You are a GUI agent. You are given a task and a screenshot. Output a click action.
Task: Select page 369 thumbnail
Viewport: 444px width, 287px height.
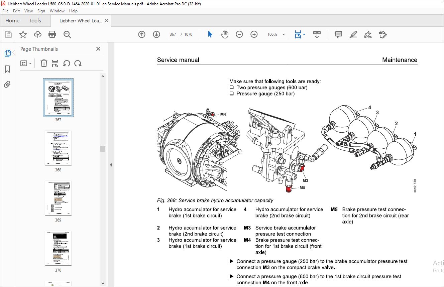point(59,198)
